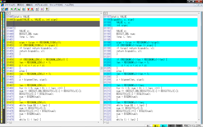The image size is (203, 127).
Task: Select left line 01453 if (RBIGNUM_SIGN(x) != sign)
Action: pos(53,45)
